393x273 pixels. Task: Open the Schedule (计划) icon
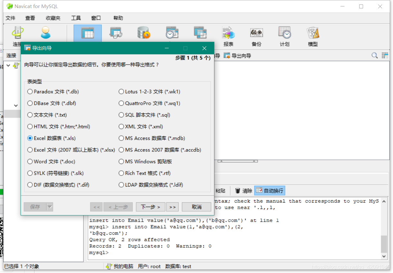tap(285, 33)
